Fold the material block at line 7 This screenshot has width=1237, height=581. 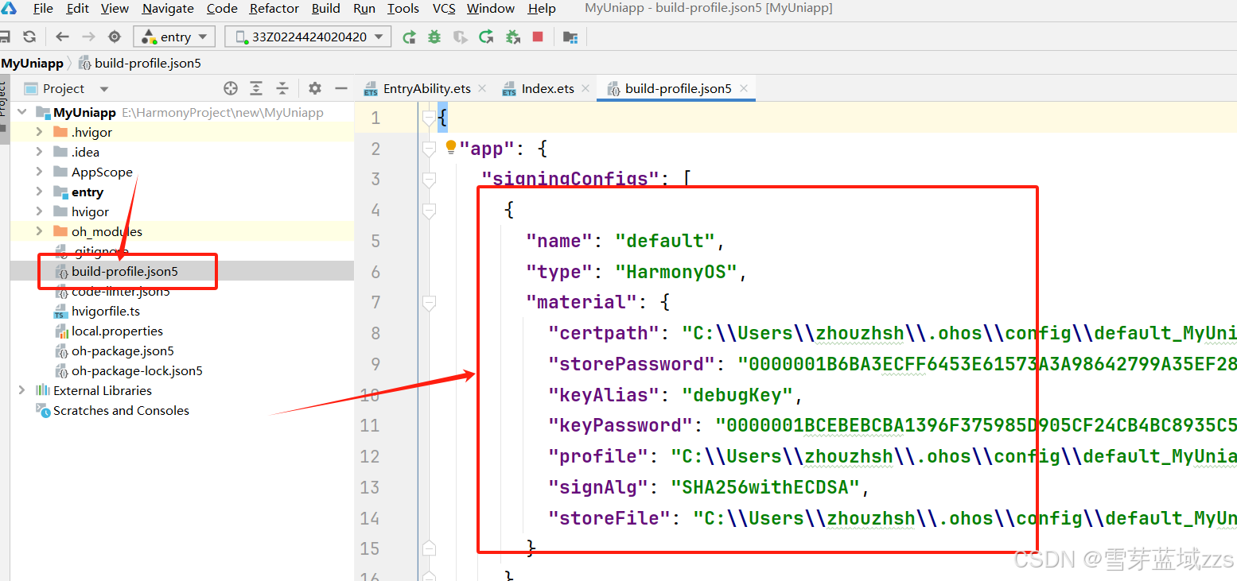pos(429,302)
